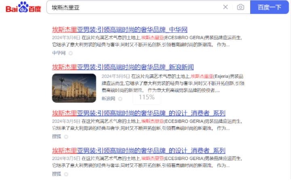Click the 115% zoom indicator
Viewport: 291px width, 181px height.
pyautogui.click(x=147, y=97)
